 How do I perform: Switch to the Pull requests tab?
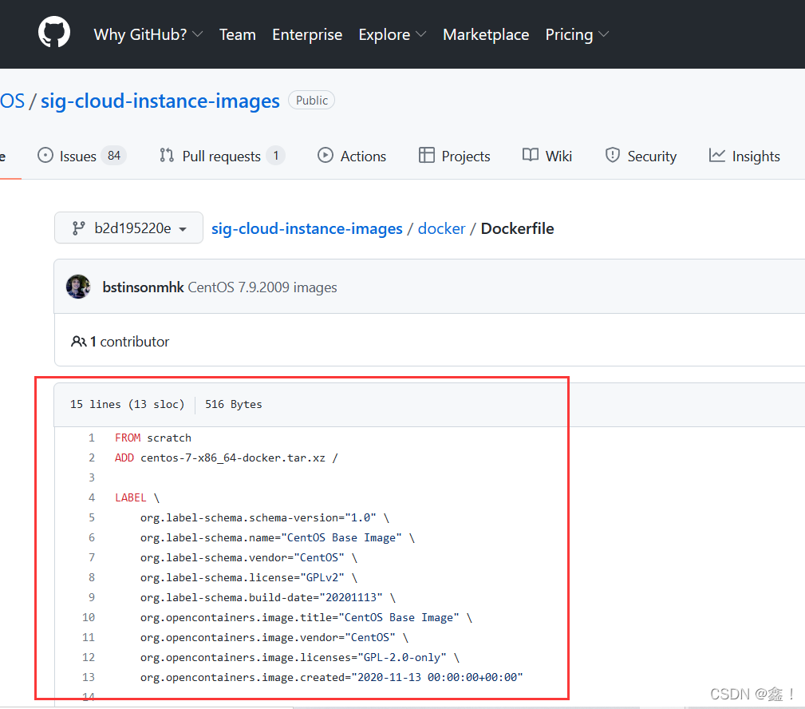(x=221, y=156)
